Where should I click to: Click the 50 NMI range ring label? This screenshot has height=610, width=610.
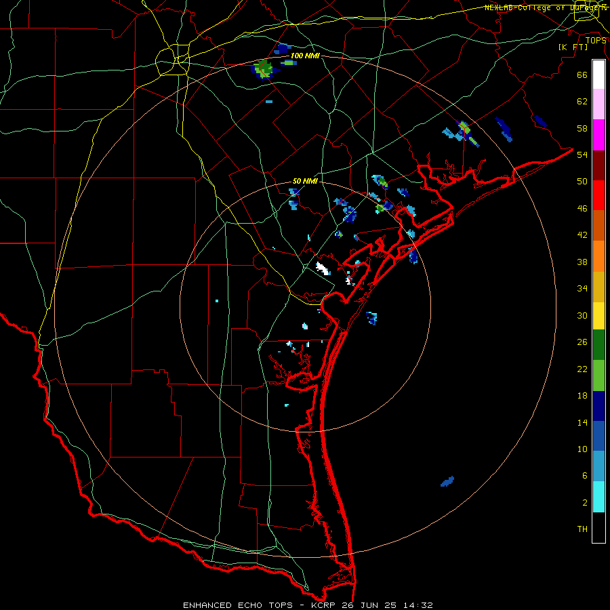305,181
